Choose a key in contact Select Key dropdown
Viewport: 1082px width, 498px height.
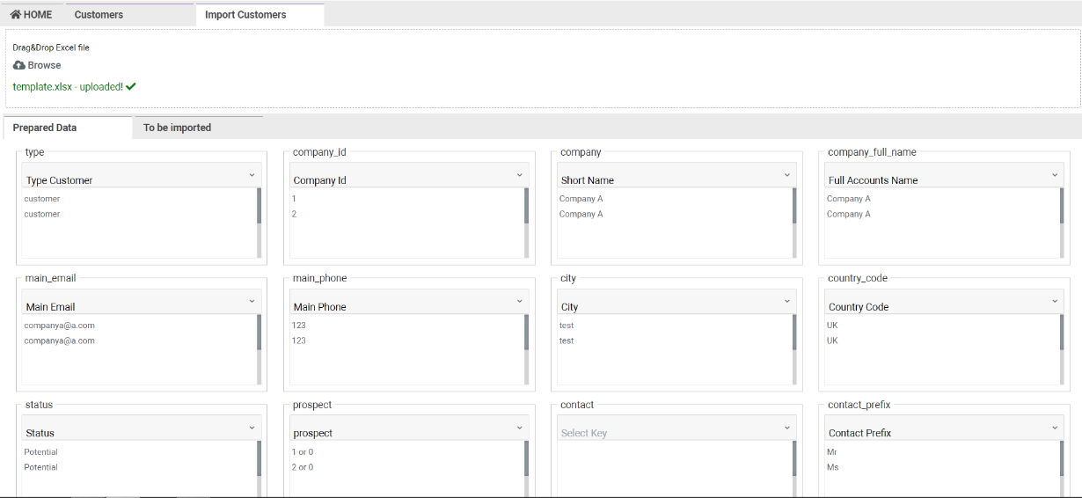pyautogui.click(x=676, y=428)
